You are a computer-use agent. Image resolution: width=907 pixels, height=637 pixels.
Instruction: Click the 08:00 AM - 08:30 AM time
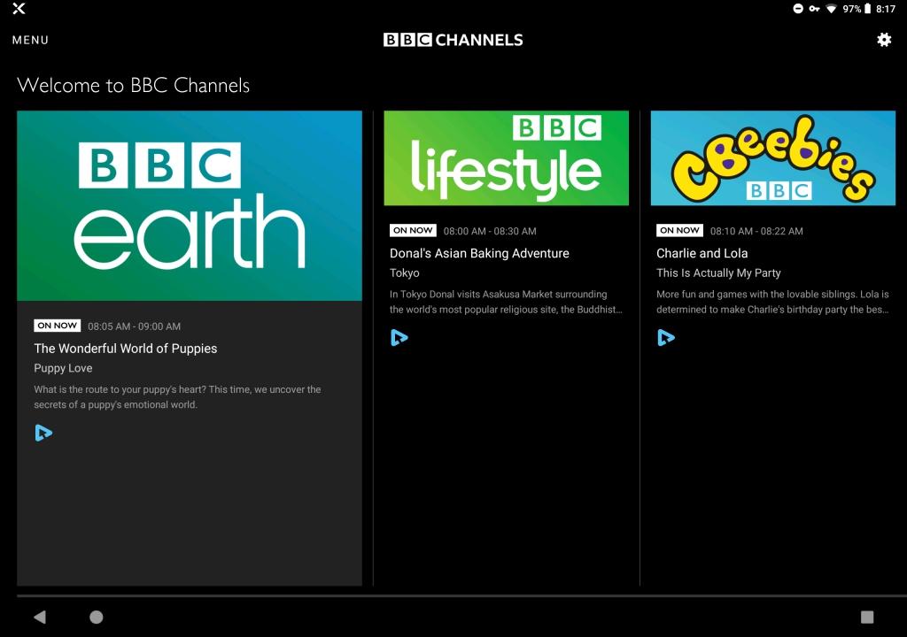point(490,231)
